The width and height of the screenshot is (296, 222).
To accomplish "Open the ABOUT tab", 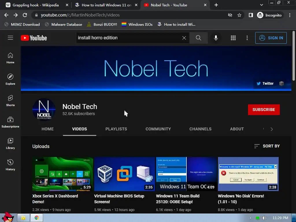I will (x=237, y=129).
